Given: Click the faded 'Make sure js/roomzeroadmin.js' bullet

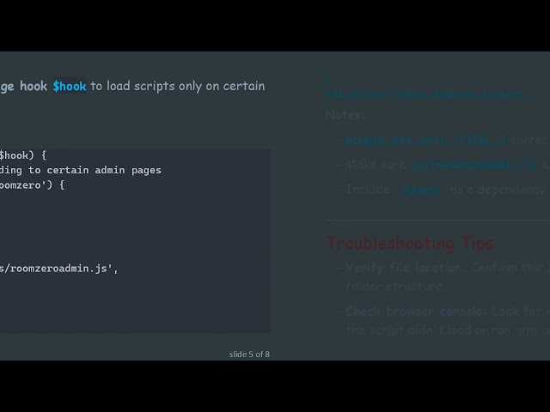Looking at the screenshot, I should tap(443, 165).
